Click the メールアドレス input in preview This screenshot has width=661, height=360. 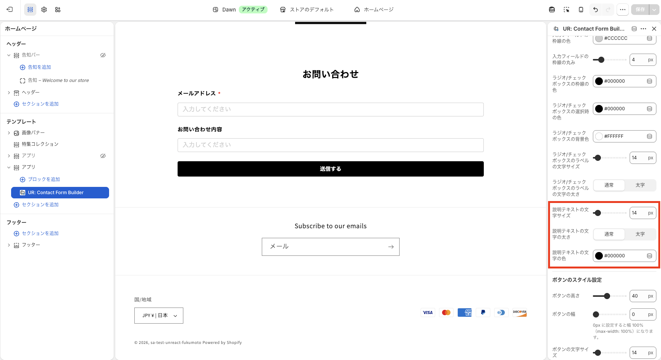331,110
